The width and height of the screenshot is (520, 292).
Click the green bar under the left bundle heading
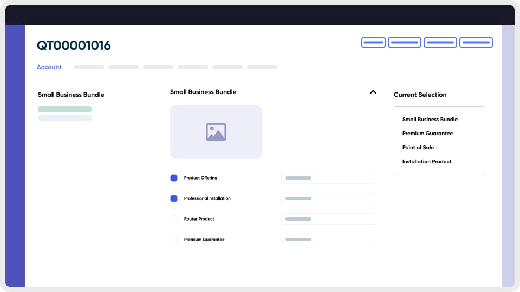[x=65, y=109]
